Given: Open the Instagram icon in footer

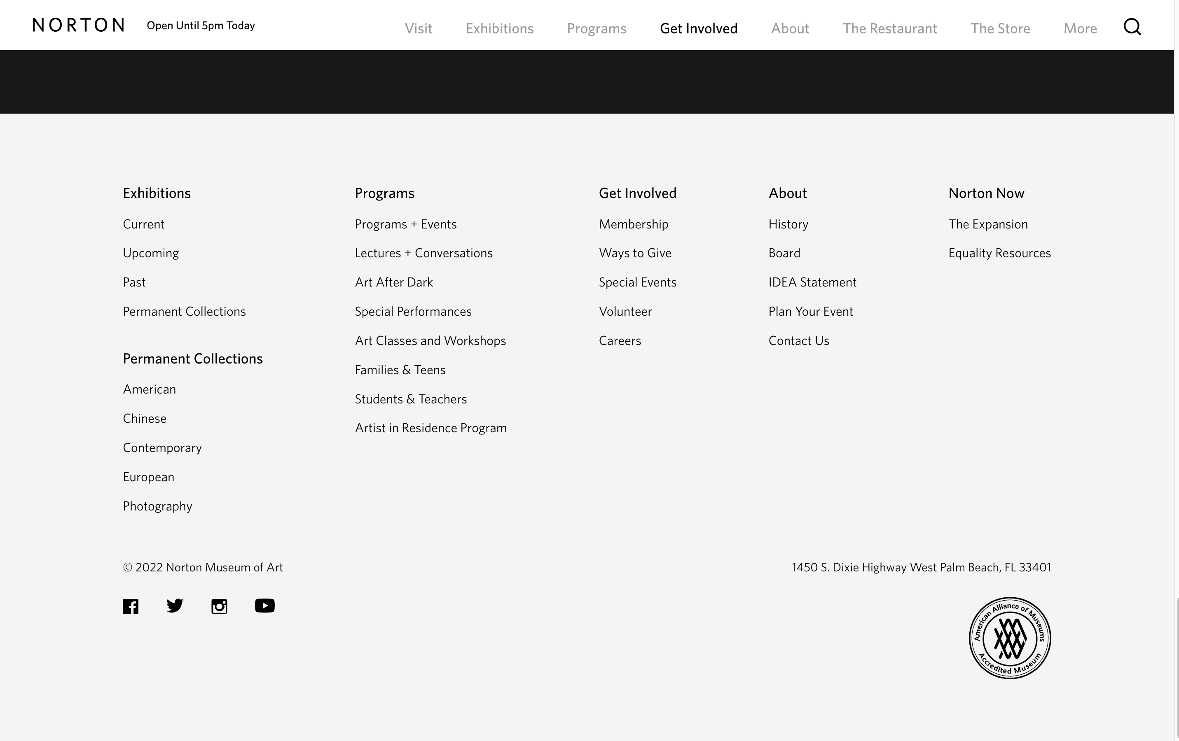Looking at the screenshot, I should (x=219, y=606).
